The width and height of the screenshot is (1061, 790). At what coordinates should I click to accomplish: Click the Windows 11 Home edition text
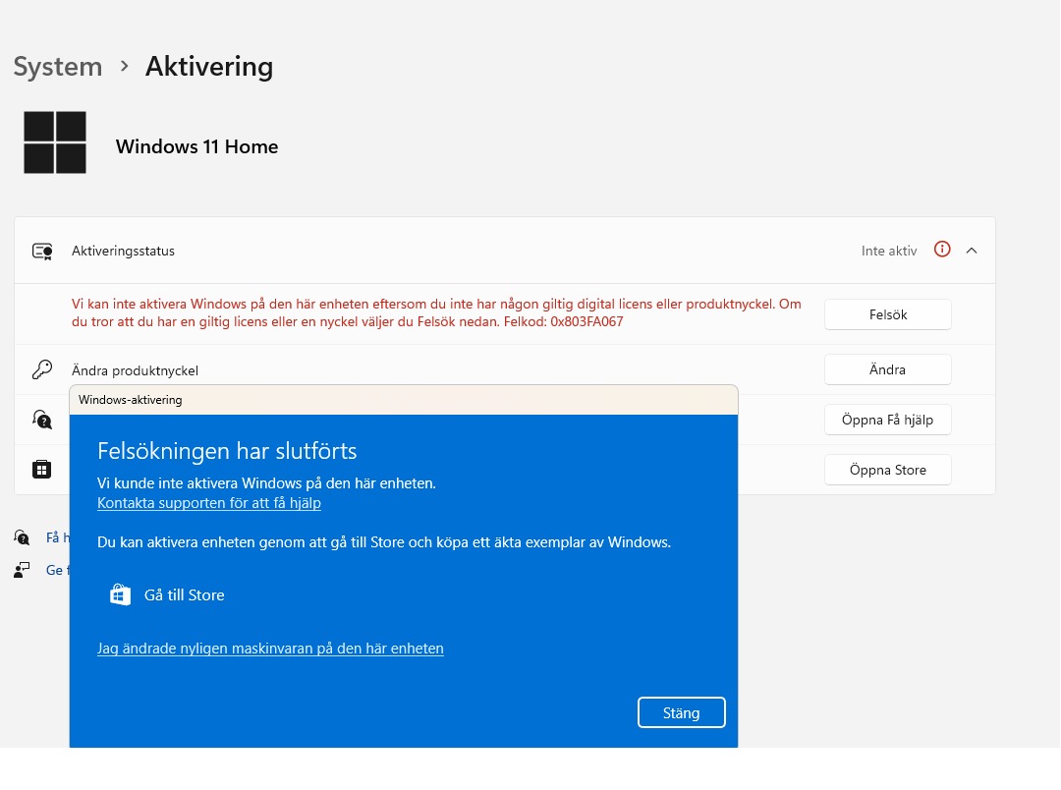tap(196, 147)
